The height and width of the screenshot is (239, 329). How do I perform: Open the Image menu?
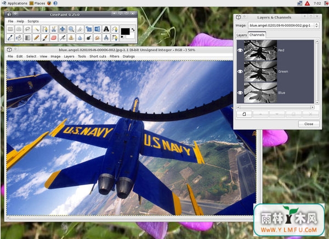[x=55, y=56]
